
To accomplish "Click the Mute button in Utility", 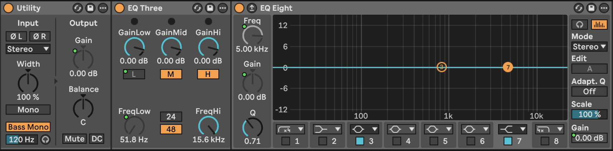I will pos(74,139).
